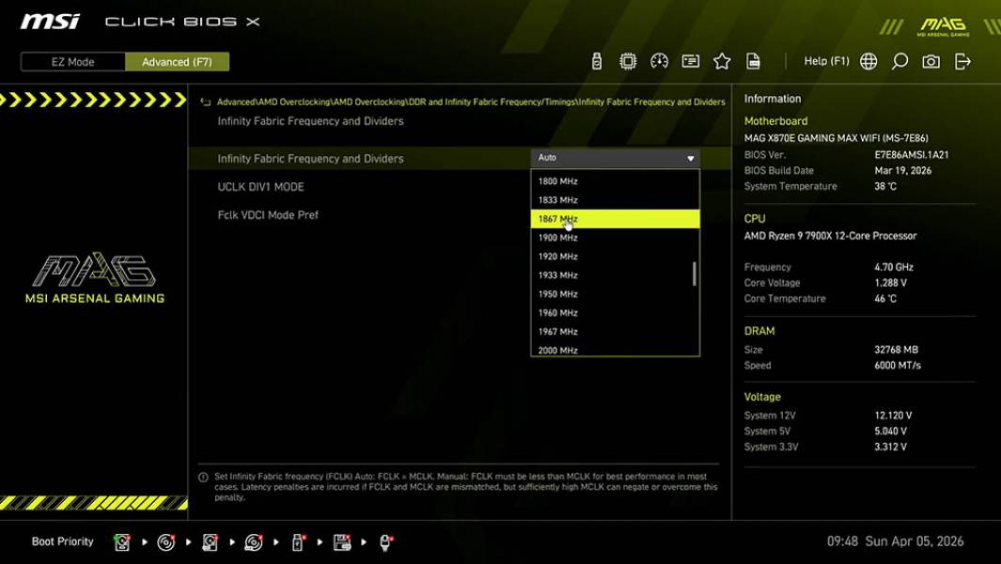Image resolution: width=1001 pixels, height=564 pixels.
Task: Open the hardware monitor gauge icon
Action: 659,60
